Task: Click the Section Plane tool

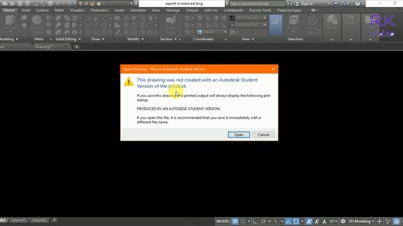Action: 170,24
